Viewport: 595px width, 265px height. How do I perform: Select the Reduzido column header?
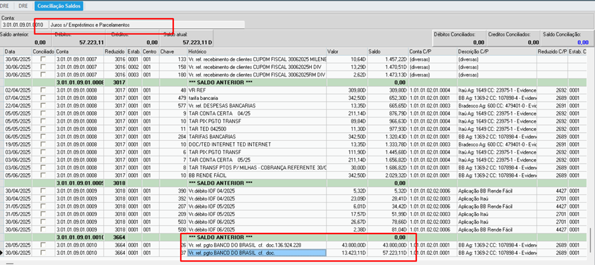click(115, 51)
